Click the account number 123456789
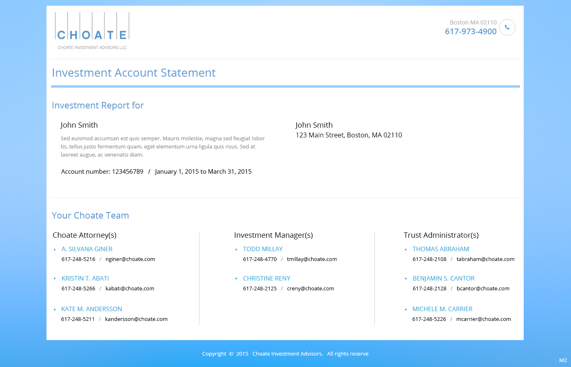Screen dimensions: 571x367 [x=128, y=171]
